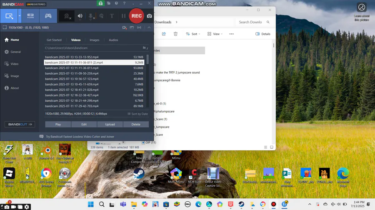Viewport: 375px width, 210px height.
Task: Click the Try Bandicut promotional link
Action: [x=80, y=137]
